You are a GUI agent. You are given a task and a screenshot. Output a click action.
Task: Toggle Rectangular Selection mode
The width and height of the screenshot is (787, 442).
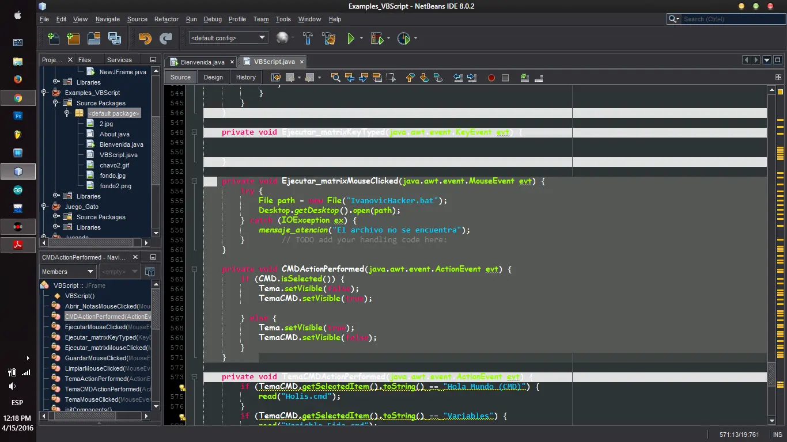(x=391, y=77)
